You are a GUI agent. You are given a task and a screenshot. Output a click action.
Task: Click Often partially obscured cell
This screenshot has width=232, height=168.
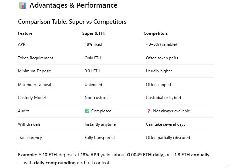coord(168,138)
